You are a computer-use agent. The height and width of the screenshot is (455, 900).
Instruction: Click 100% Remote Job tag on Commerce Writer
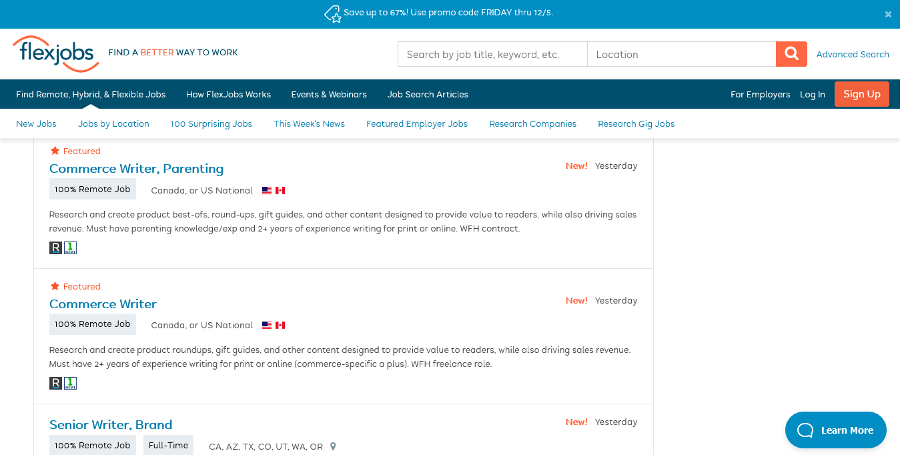(93, 324)
